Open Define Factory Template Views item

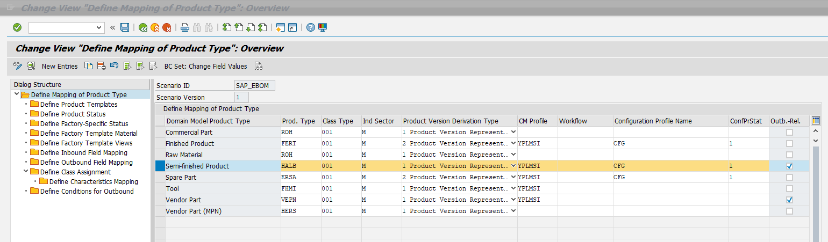pyautogui.click(x=86, y=143)
